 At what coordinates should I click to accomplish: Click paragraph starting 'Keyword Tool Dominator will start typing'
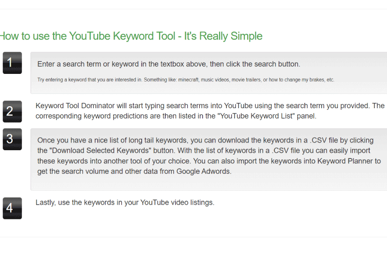210,111
